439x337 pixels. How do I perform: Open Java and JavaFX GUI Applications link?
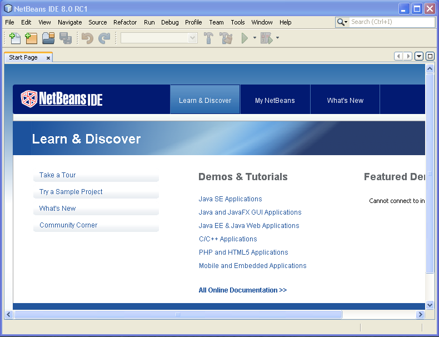[x=250, y=212]
